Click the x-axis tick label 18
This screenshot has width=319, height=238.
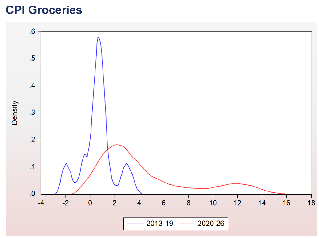311,203
